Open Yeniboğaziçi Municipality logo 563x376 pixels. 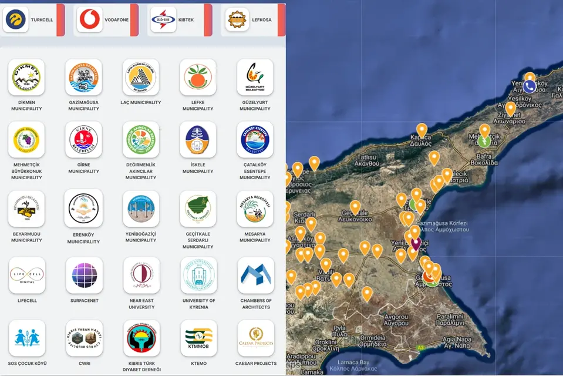click(141, 209)
